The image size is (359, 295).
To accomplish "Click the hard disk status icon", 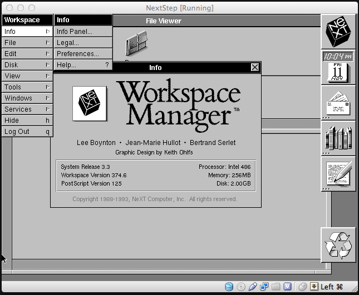I will (x=229, y=287).
